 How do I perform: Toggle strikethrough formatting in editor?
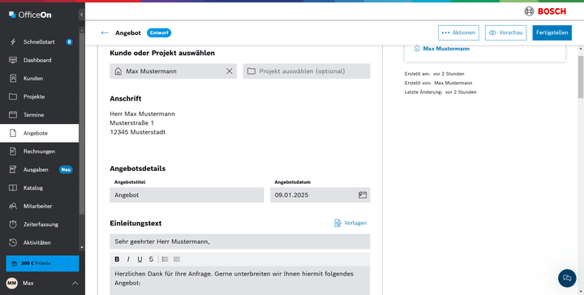click(151, 259)
